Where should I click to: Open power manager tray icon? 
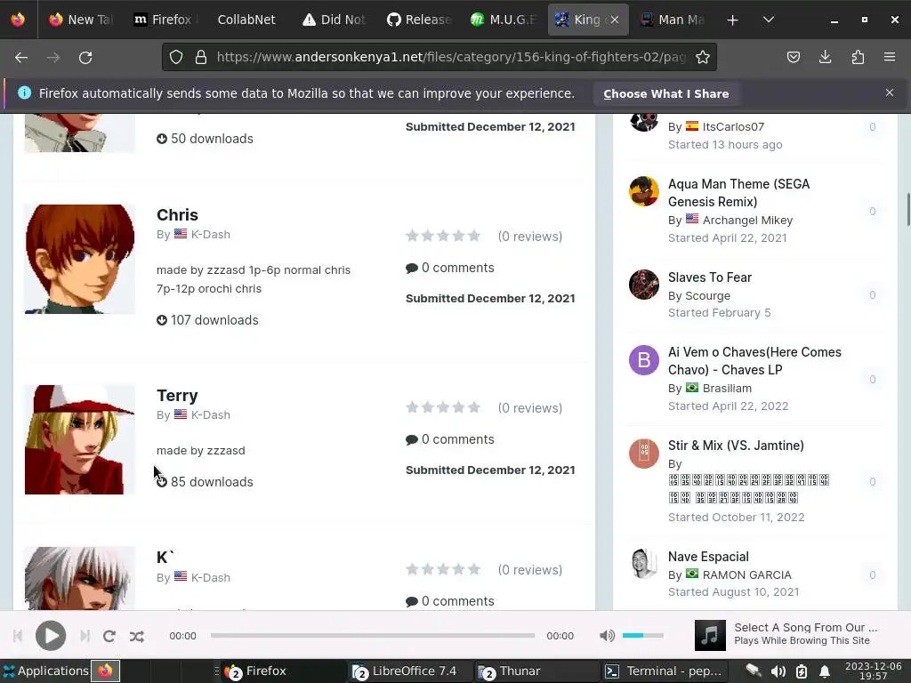click(802, 671)
